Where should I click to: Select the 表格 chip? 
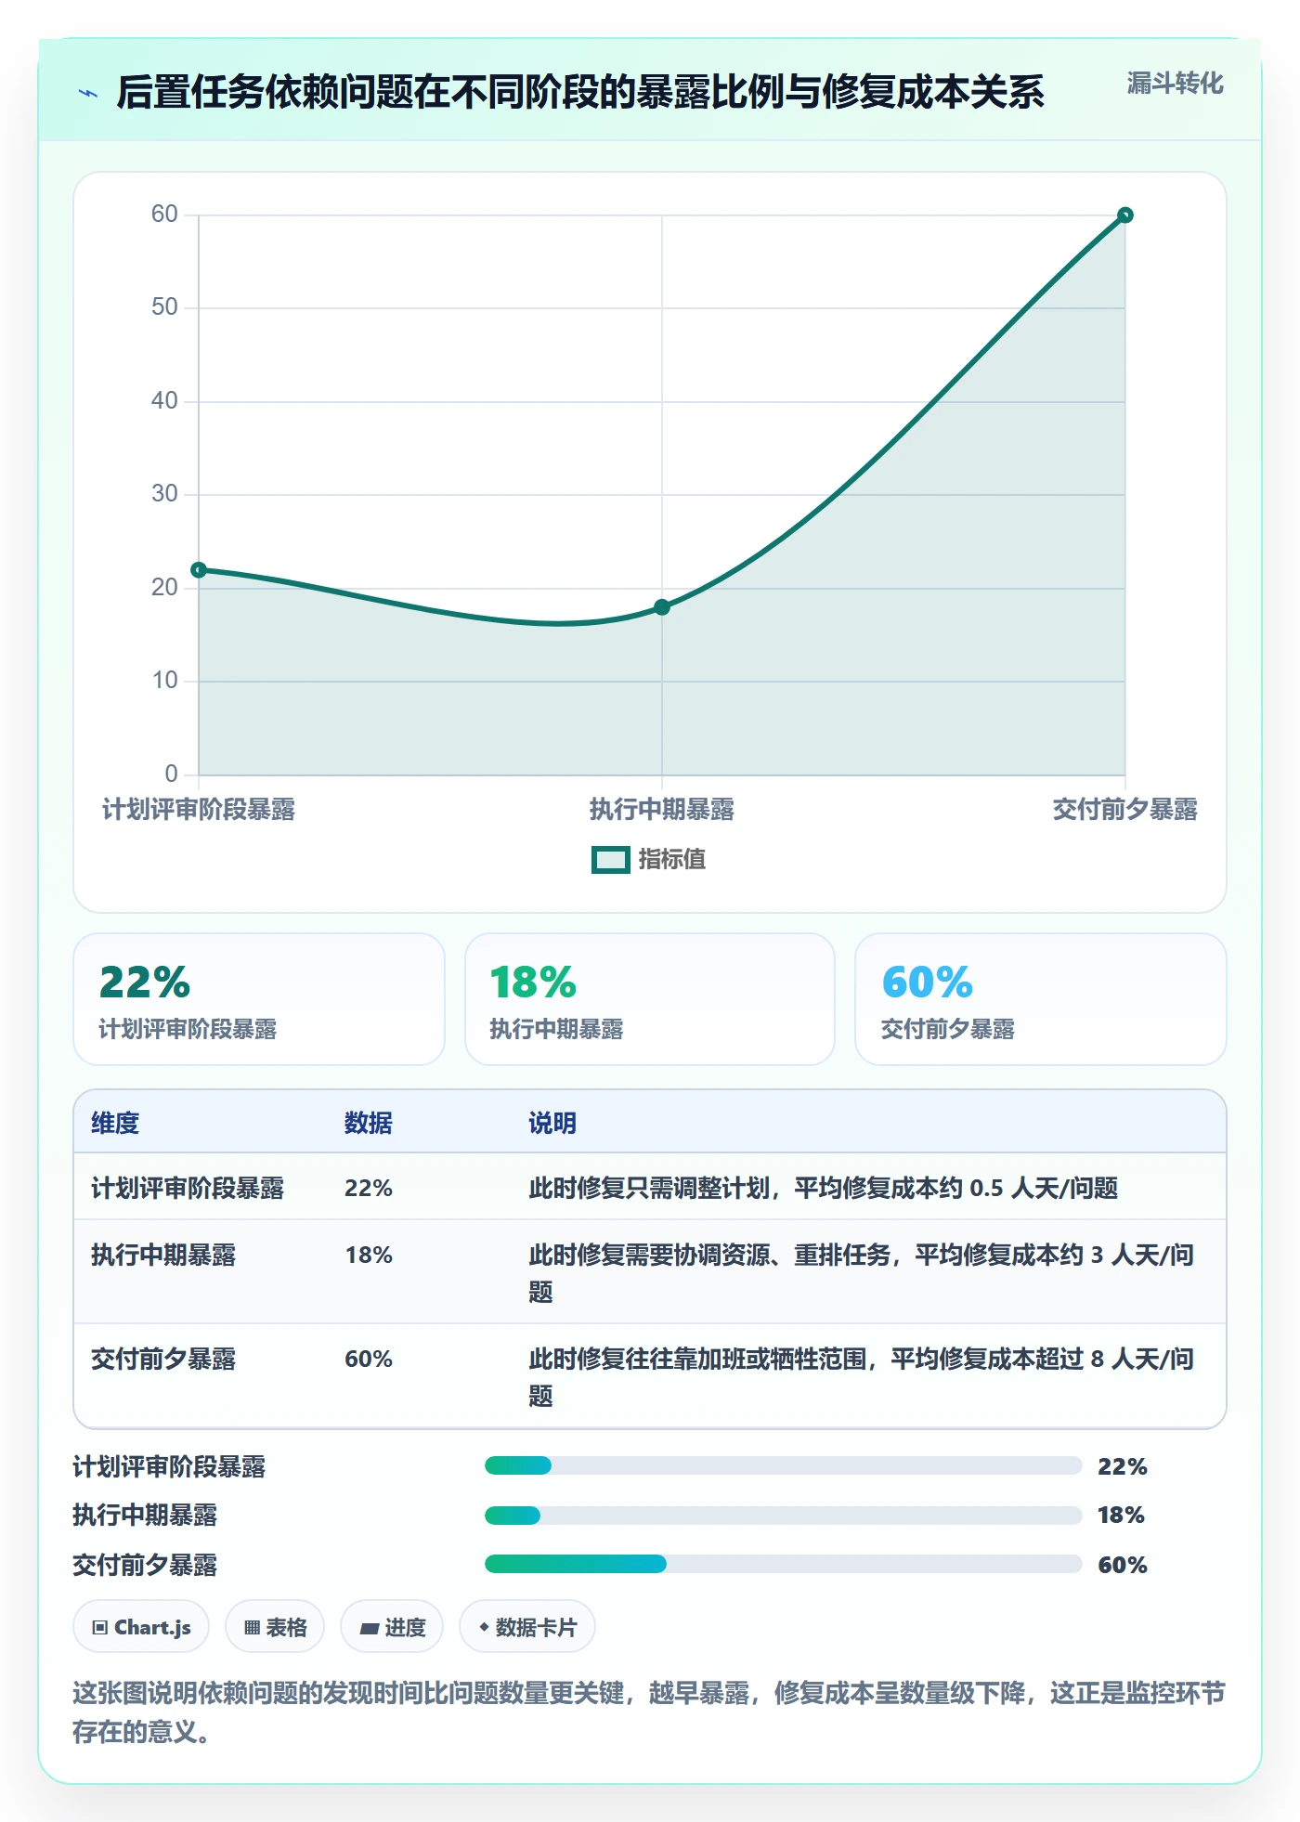(x=275, y=1627)
